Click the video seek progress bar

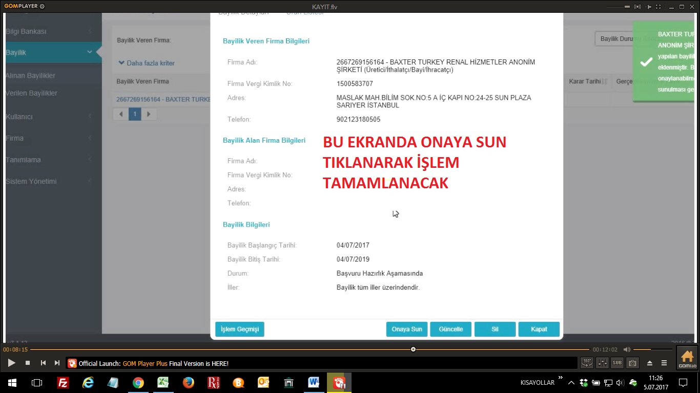coord(310,350)
